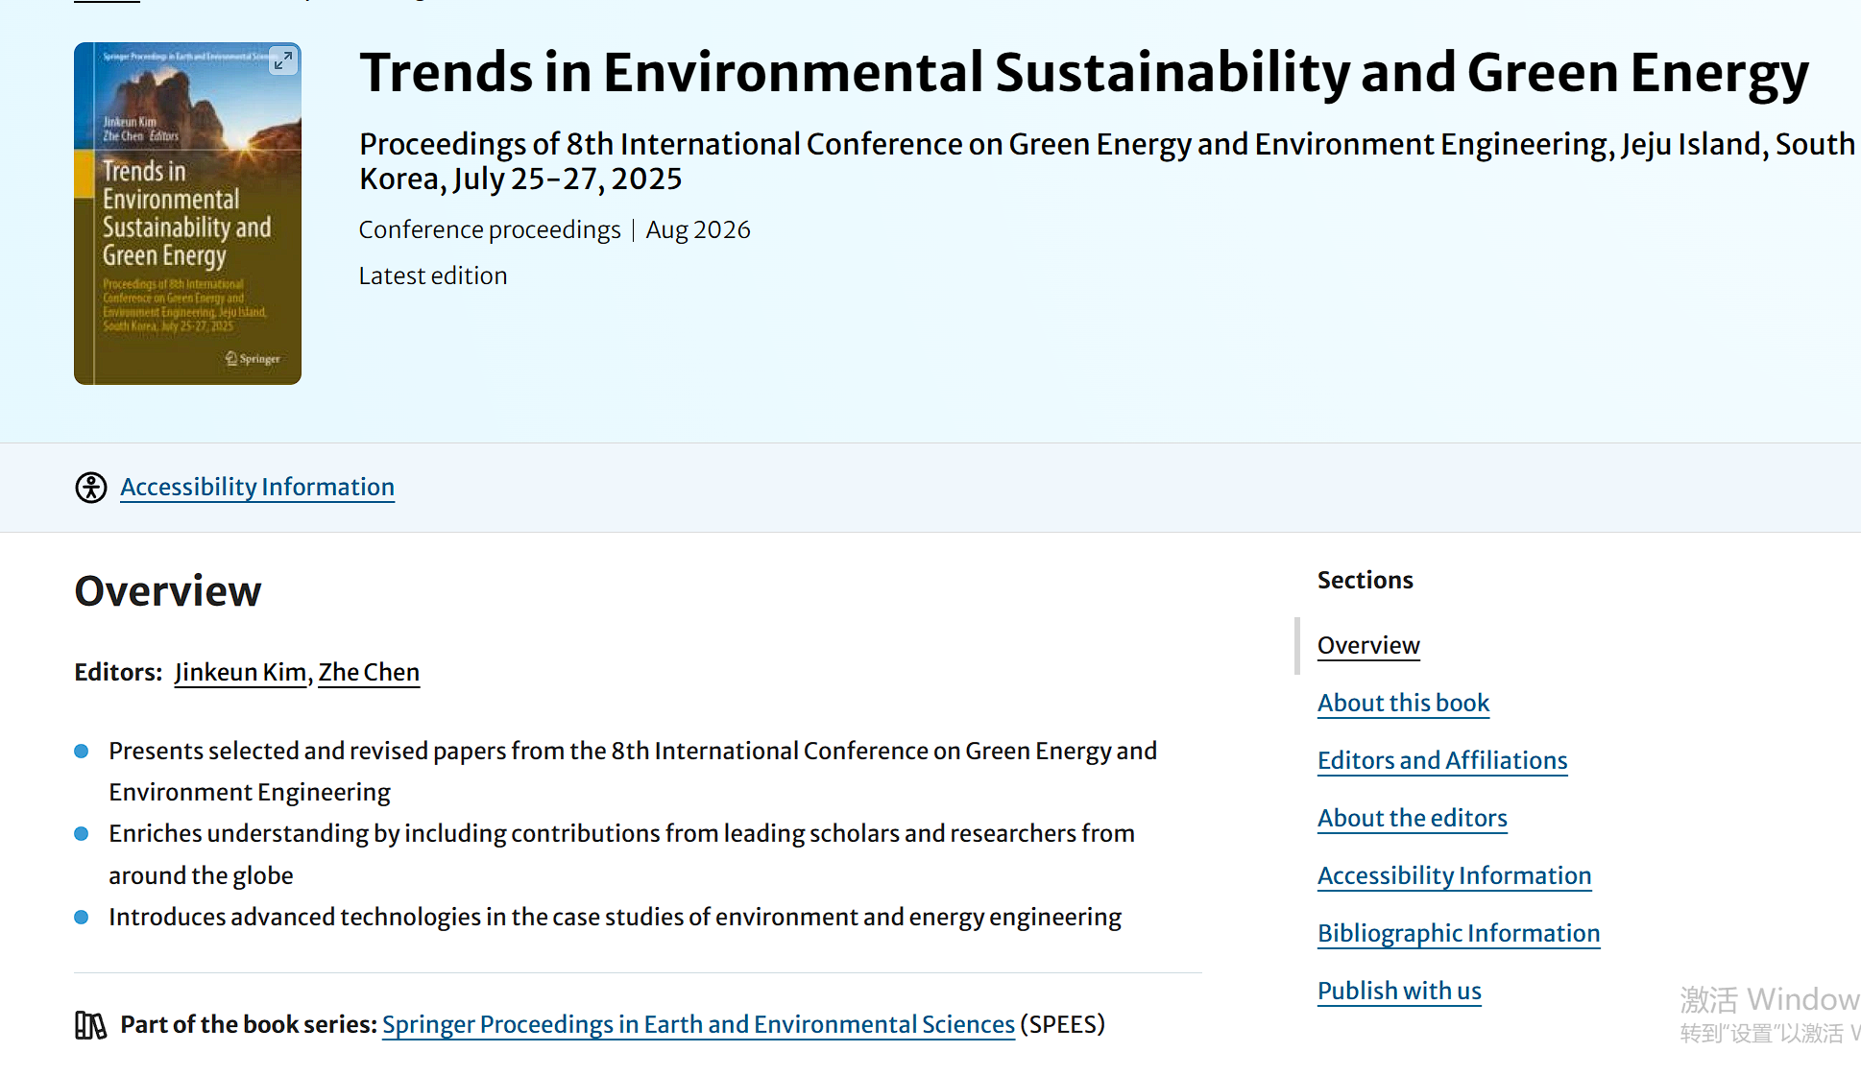Jump to About the editors section
The height and width of the screenshot is (1076, 1861).
coord(1412,819)
